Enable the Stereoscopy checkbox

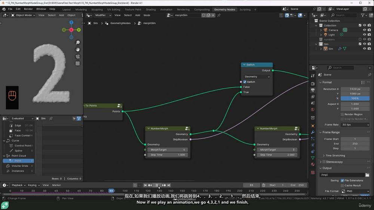(x=324, y=162)
